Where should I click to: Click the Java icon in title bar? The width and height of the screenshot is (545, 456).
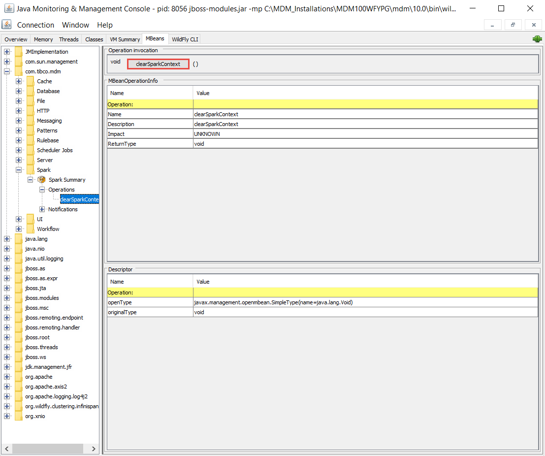pos(8,8)
